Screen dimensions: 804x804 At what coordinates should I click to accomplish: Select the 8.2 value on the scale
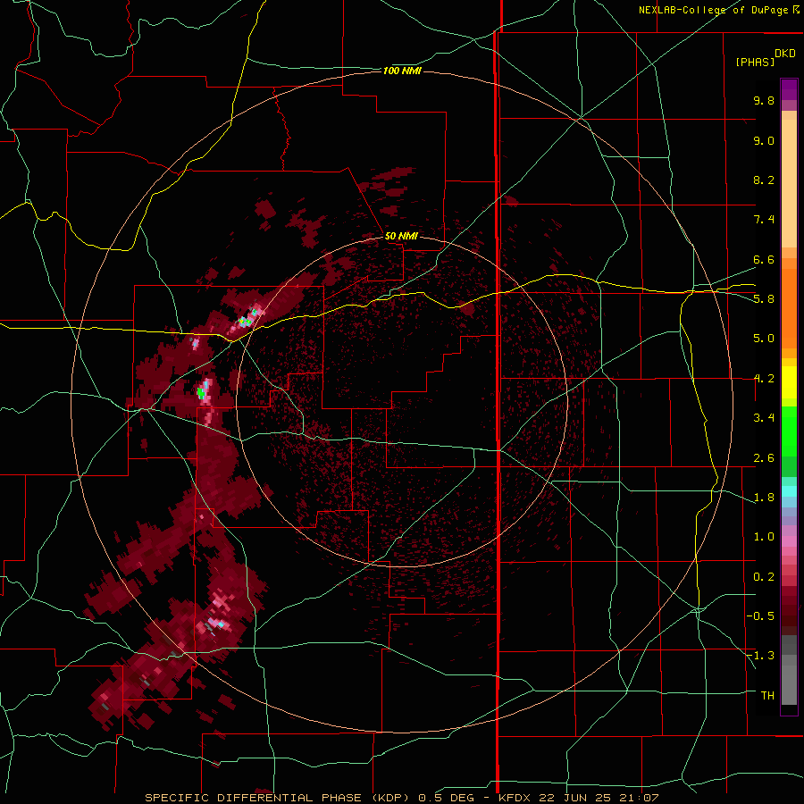tap(764, 180)
